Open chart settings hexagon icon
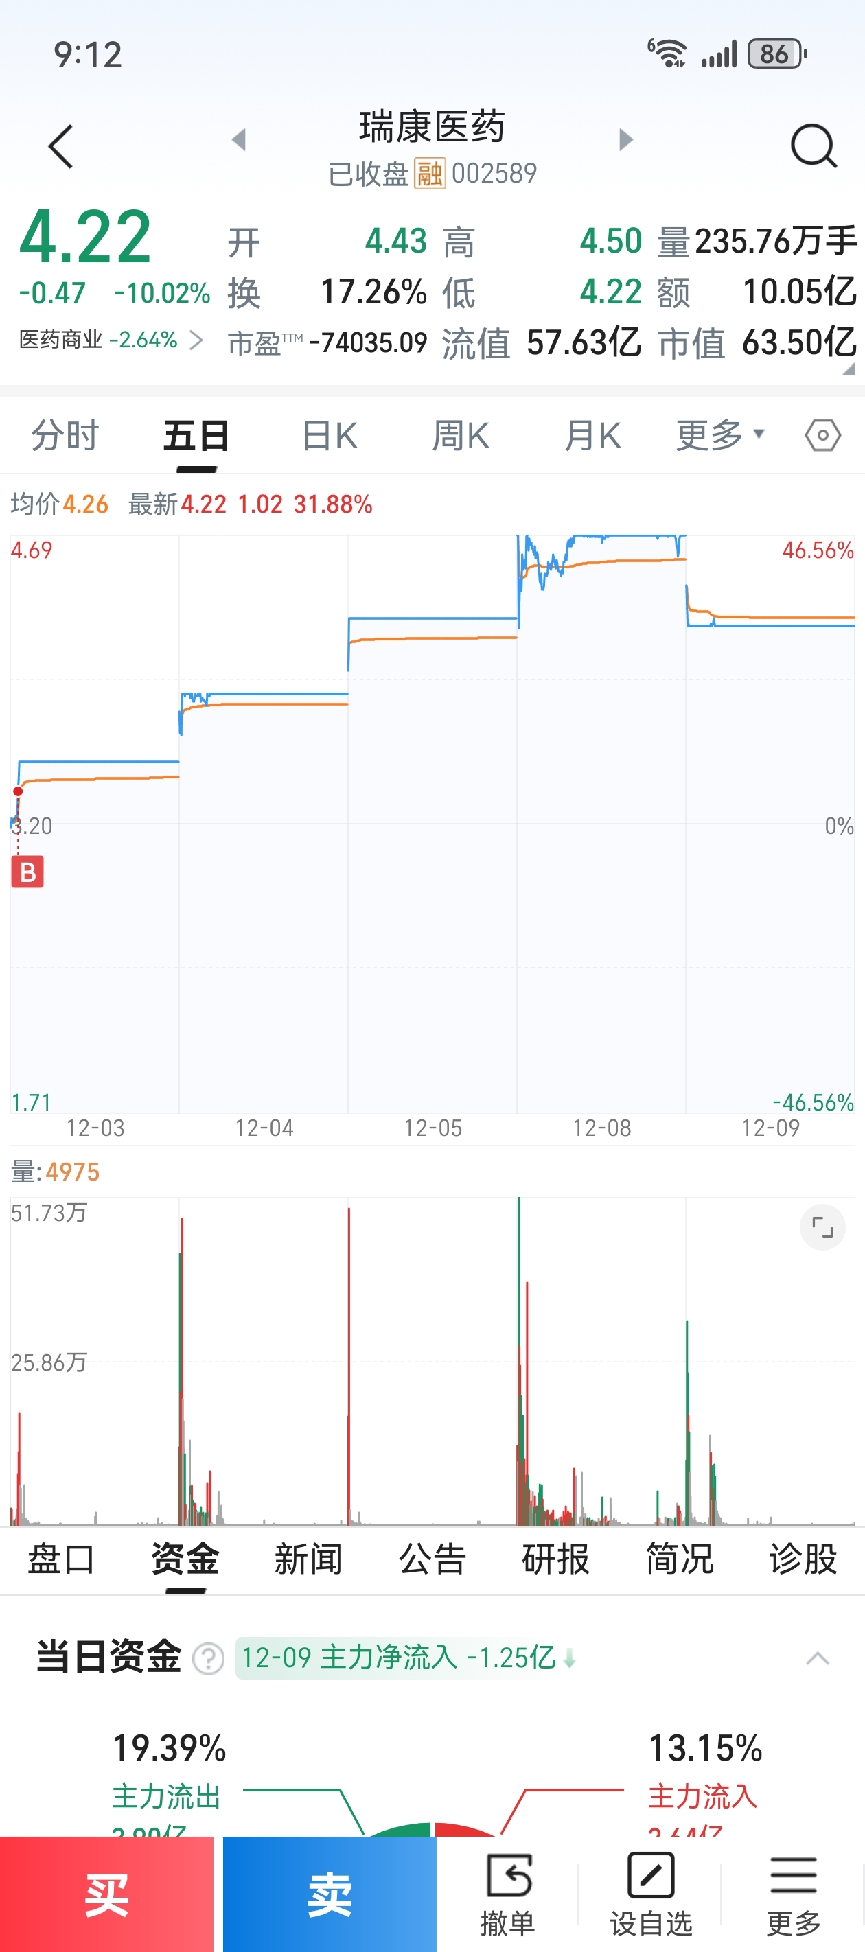This screenshot has width=865, height=1952. pos(822,436)
